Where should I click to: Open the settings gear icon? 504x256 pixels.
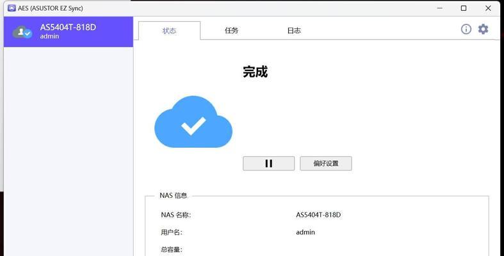[x=483, y=29]
